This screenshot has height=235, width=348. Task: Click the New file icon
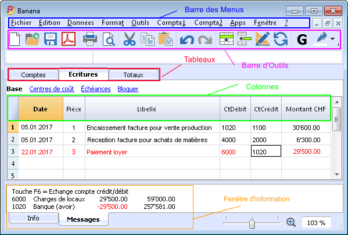(15, 39)
